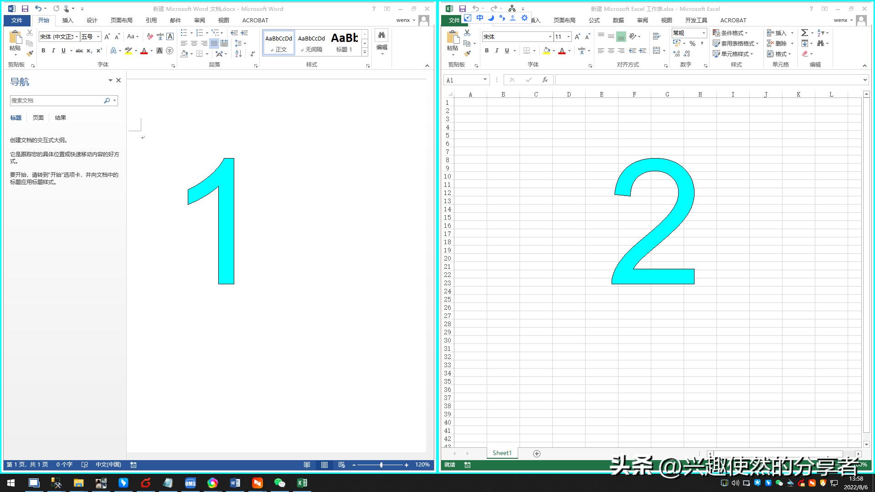Click Word zoom slider in status bar
Image resolution: width=875 pixels, height=492 pixels.
(x=381, y=465)
